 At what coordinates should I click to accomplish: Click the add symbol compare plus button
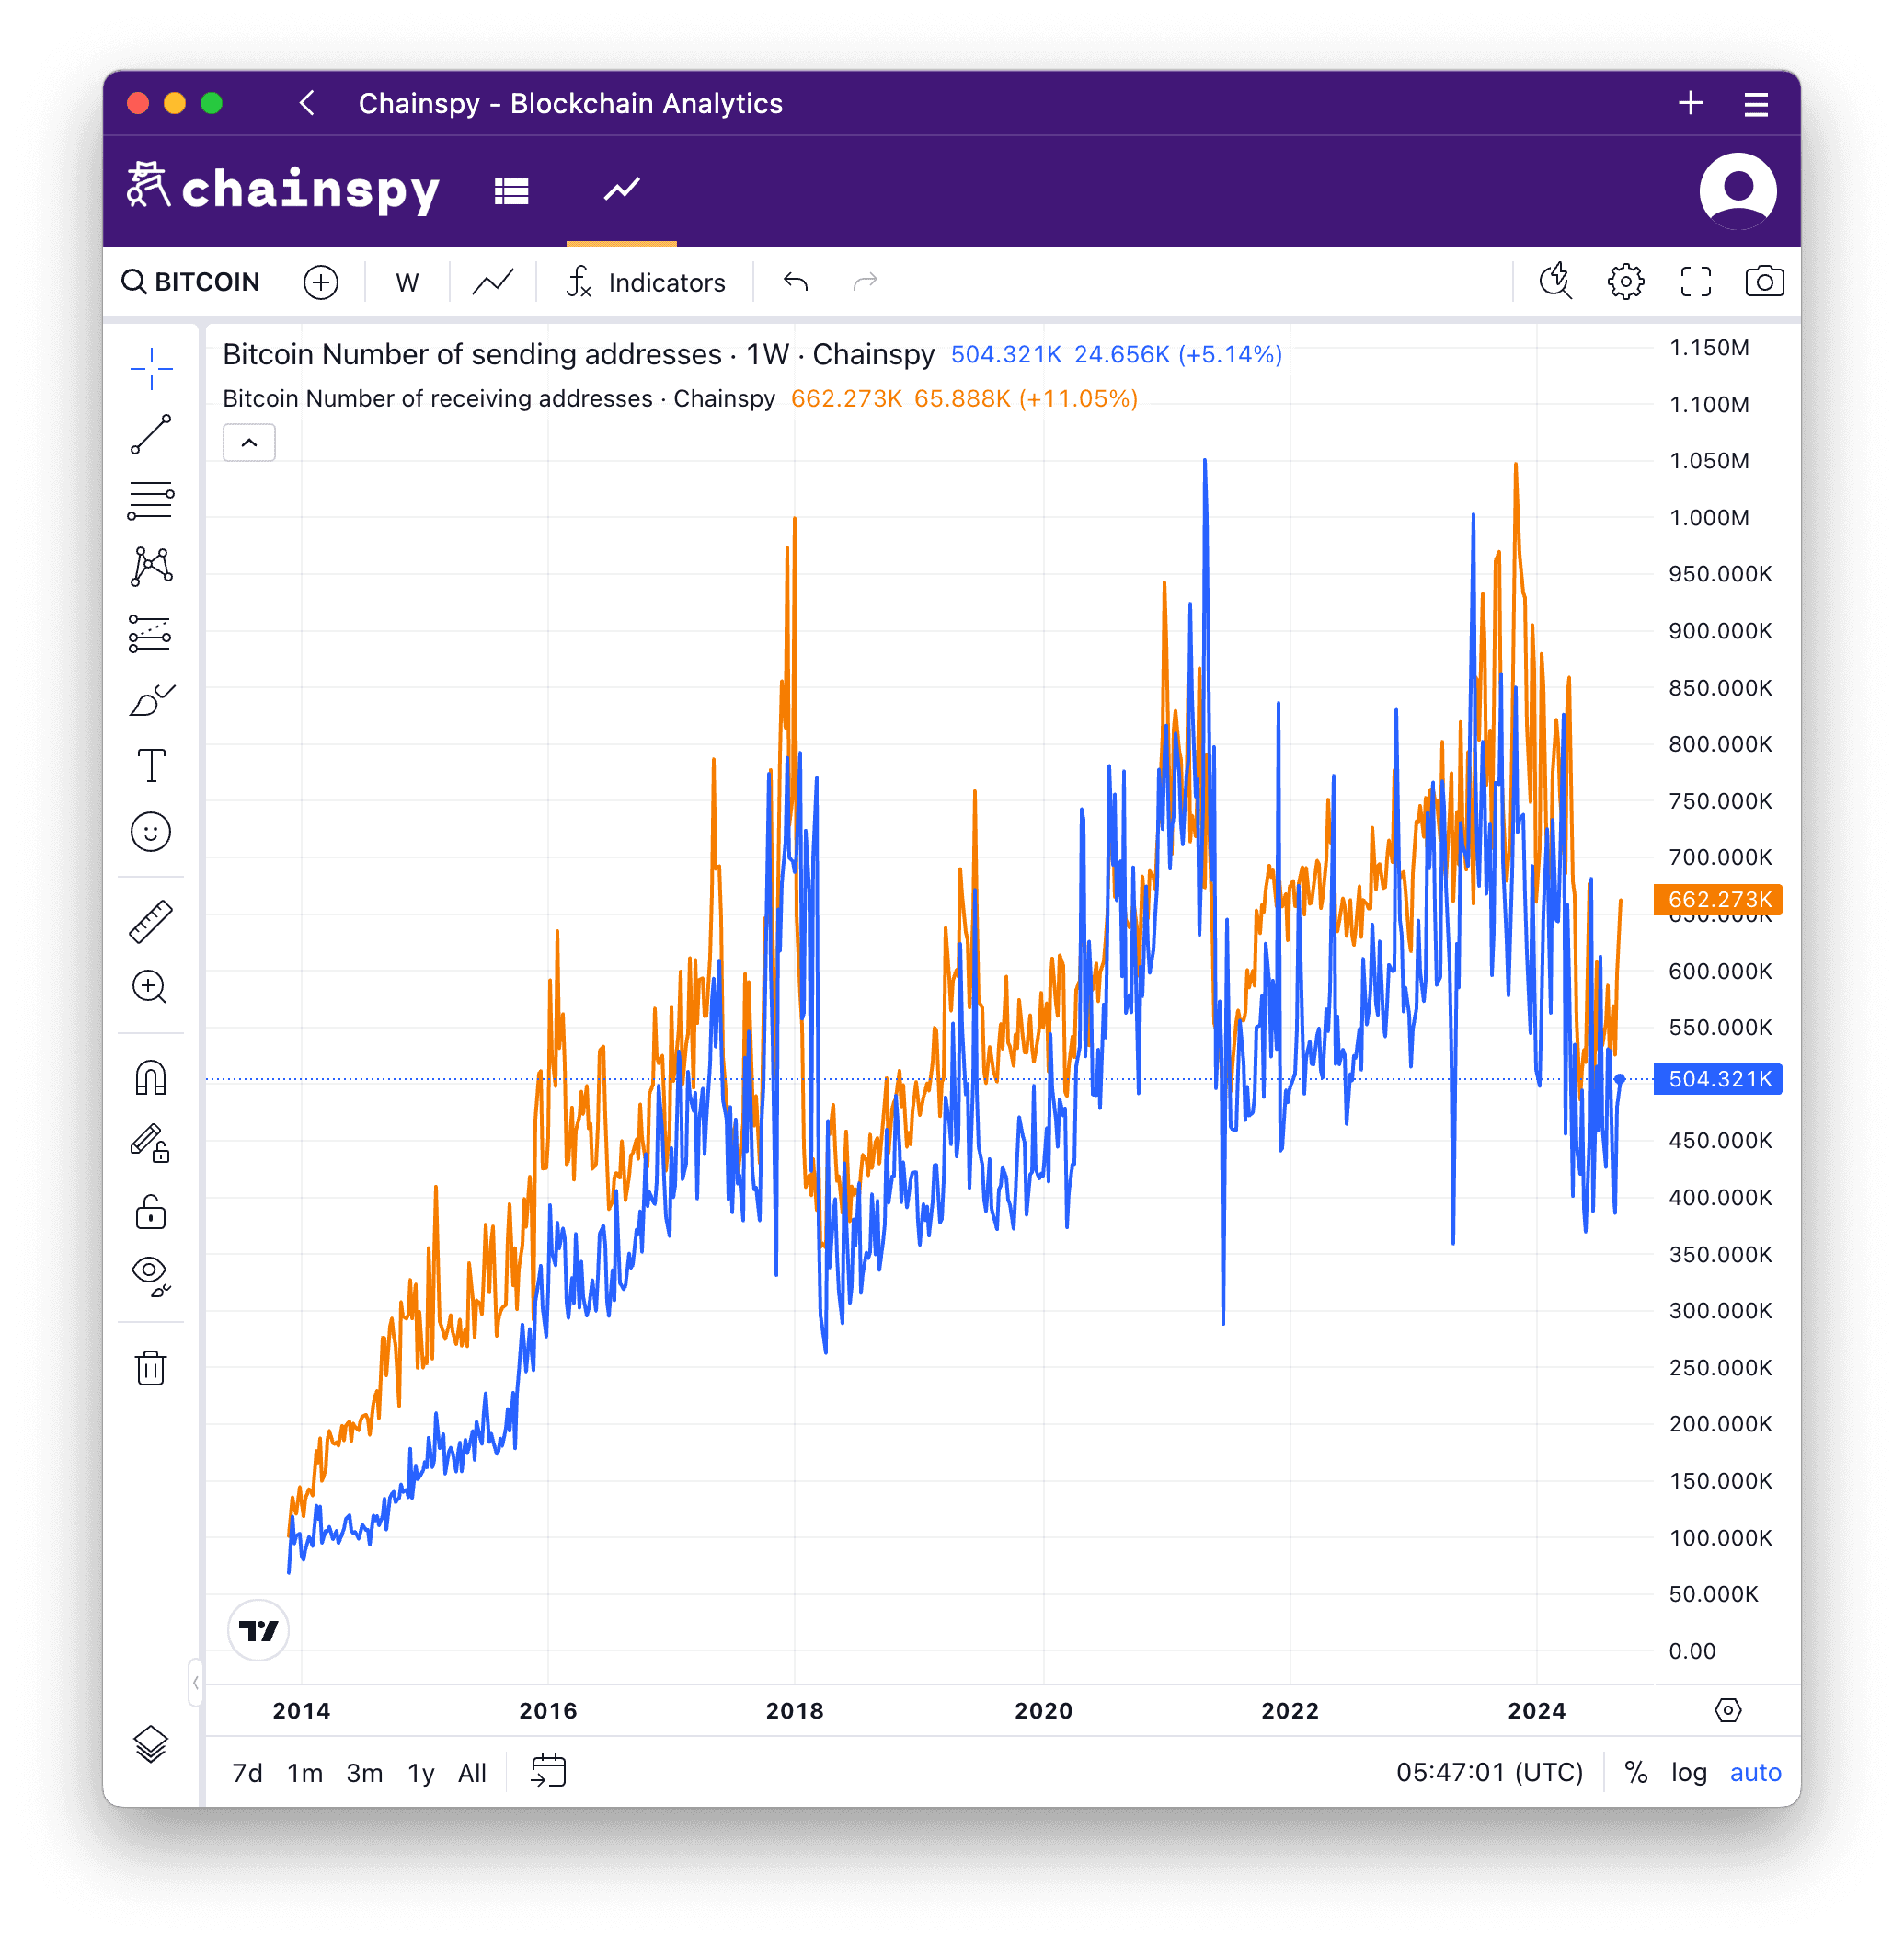[x=321, y=282]
